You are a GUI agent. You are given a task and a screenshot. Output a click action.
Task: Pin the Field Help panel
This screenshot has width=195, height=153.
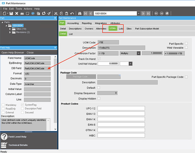pos(55,48)
